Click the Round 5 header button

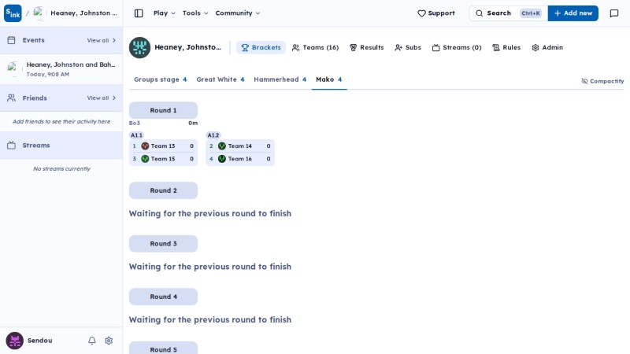(x=163, y=348)
